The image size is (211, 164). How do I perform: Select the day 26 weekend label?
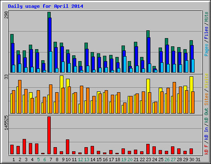167,159
